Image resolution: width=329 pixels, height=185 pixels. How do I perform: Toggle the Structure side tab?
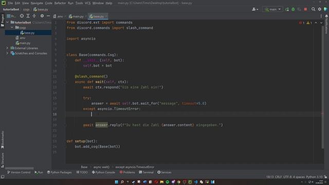[x=3, y=160]
